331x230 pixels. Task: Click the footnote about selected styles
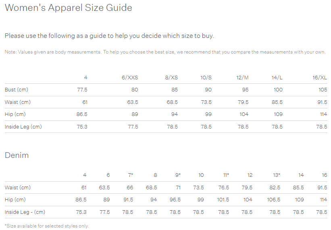click(47, 226)
